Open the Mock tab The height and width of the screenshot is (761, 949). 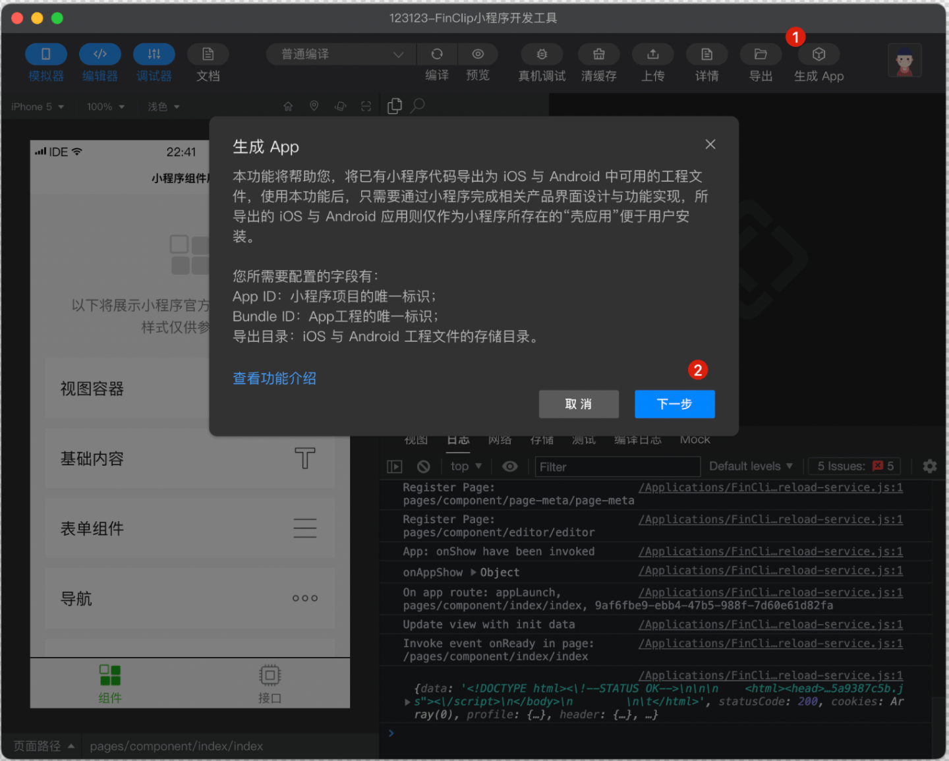(695, 439)
